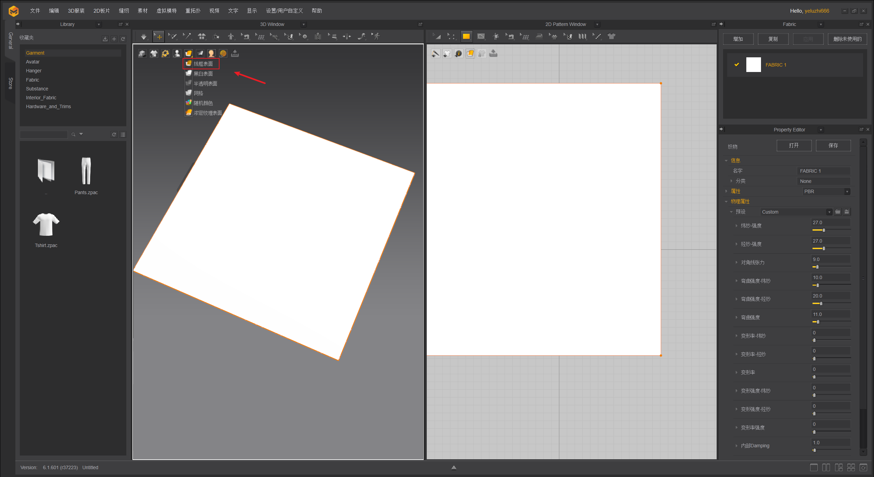Image resolution: width=874 pixels, height=477 pixels.
Task: Toggle 2D pattern info visibility icon
Action: 459,53
